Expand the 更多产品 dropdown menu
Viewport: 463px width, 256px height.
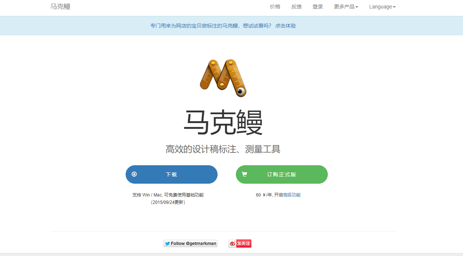(x=346, y=7)
